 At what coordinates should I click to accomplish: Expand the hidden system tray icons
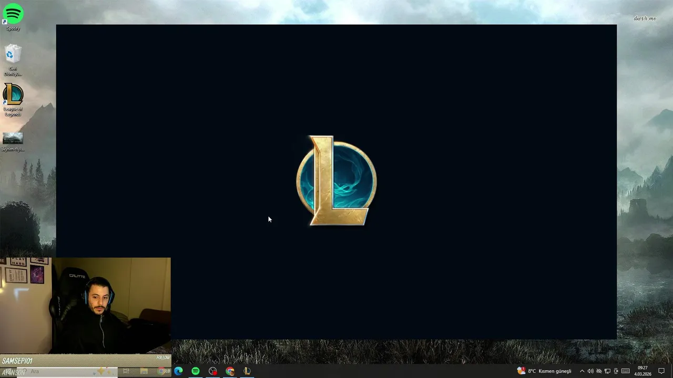point(582,371)
